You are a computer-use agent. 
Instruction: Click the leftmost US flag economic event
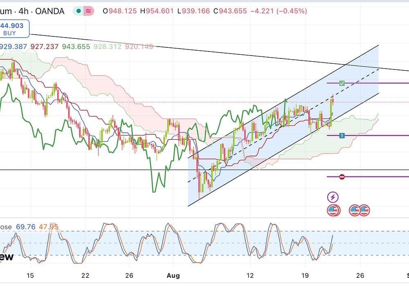333,210
